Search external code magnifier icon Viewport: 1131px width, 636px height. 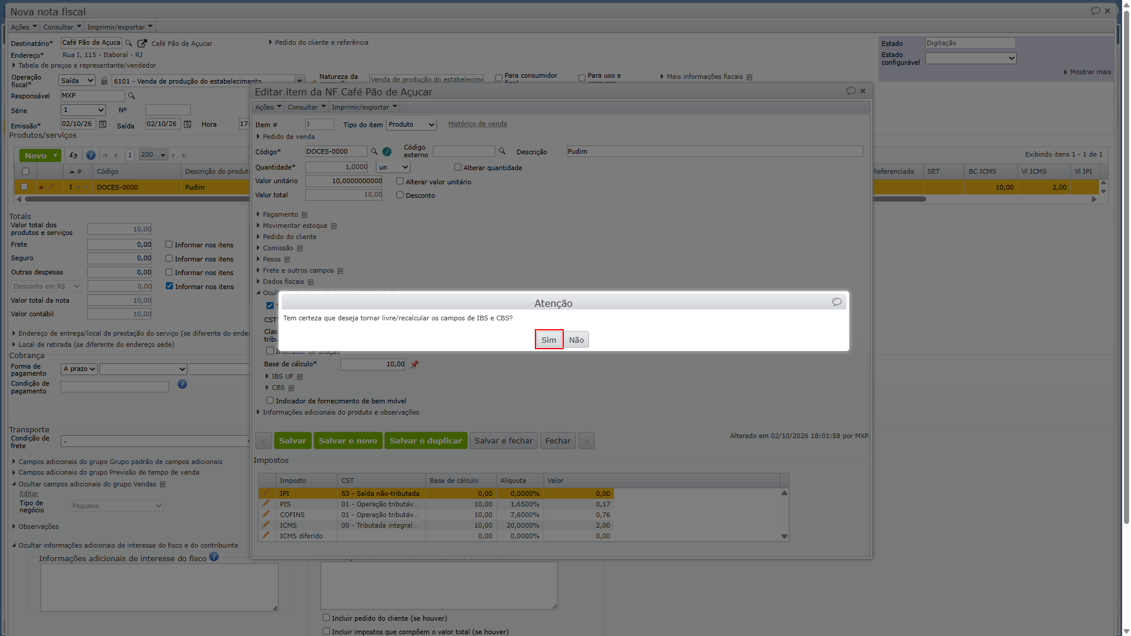(x=502, y=151)
